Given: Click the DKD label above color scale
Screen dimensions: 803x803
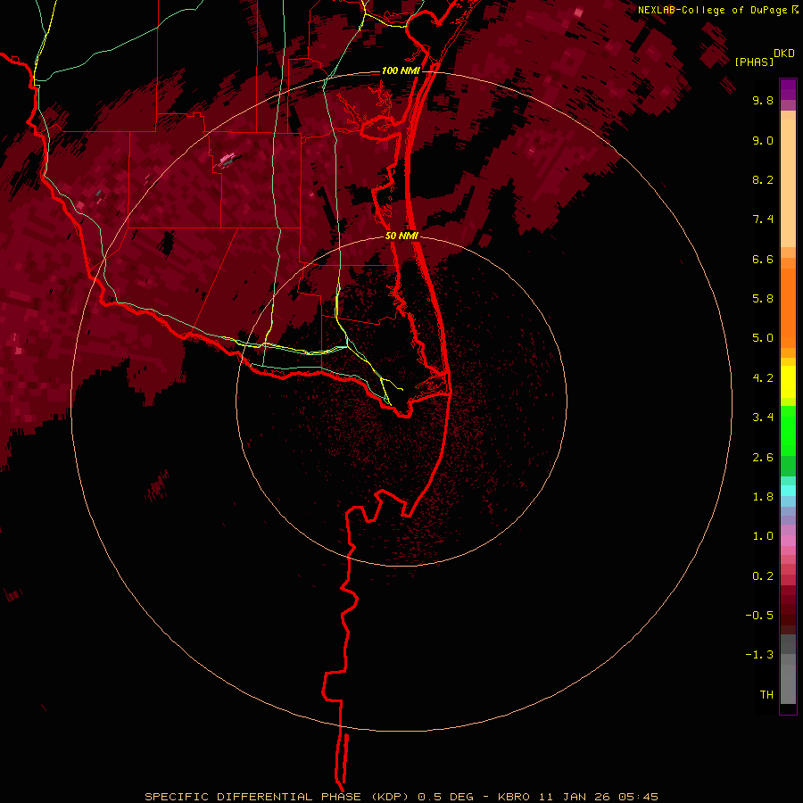Looking at the screenshot, I should click(x=784, y=54).
